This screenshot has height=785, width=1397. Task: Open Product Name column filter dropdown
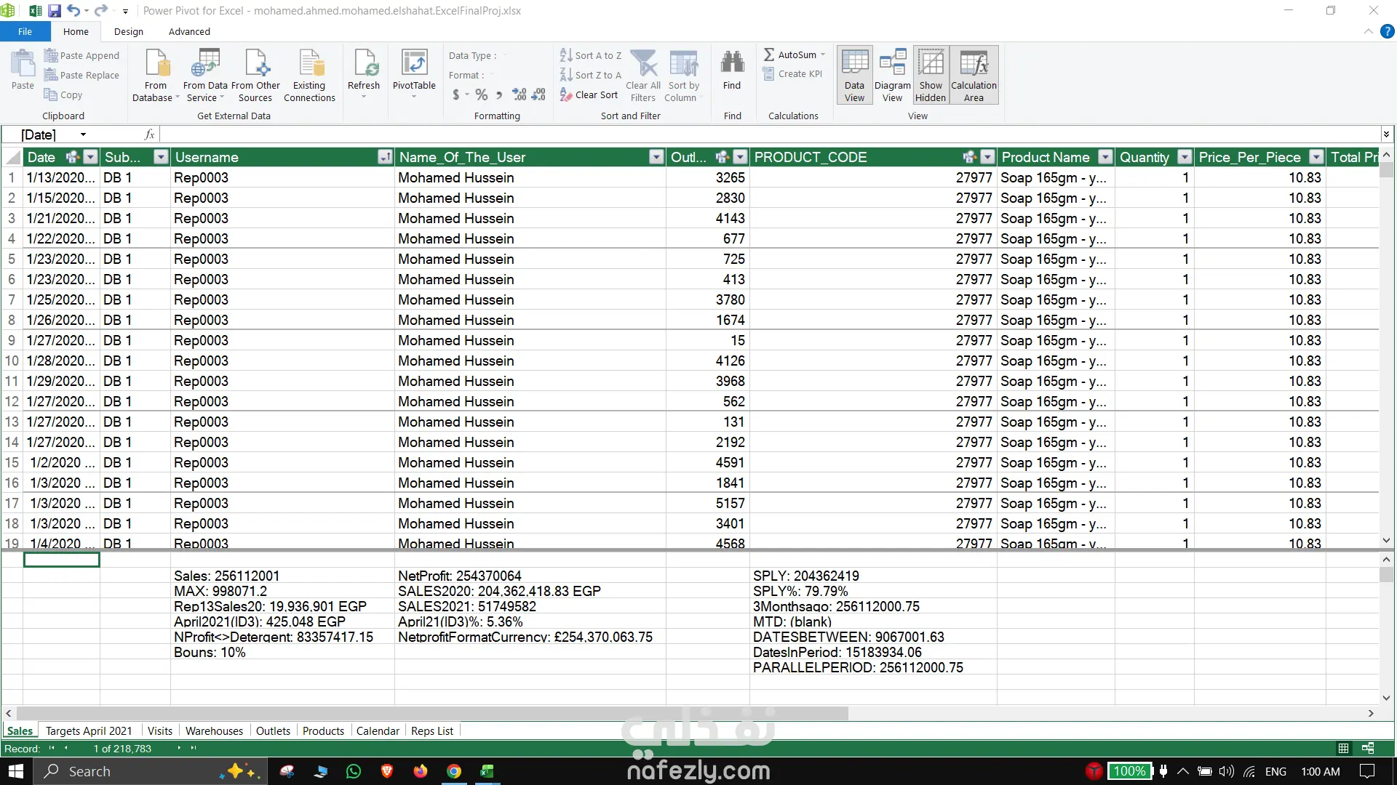coord(1105,157)
